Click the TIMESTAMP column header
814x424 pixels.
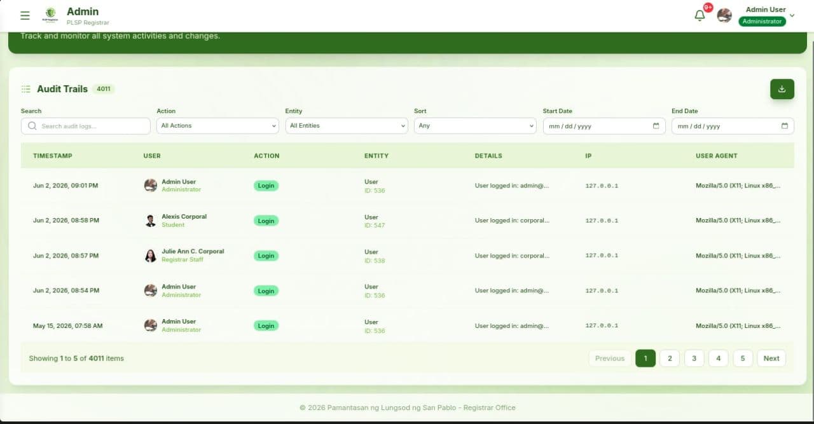pos(53,156)
